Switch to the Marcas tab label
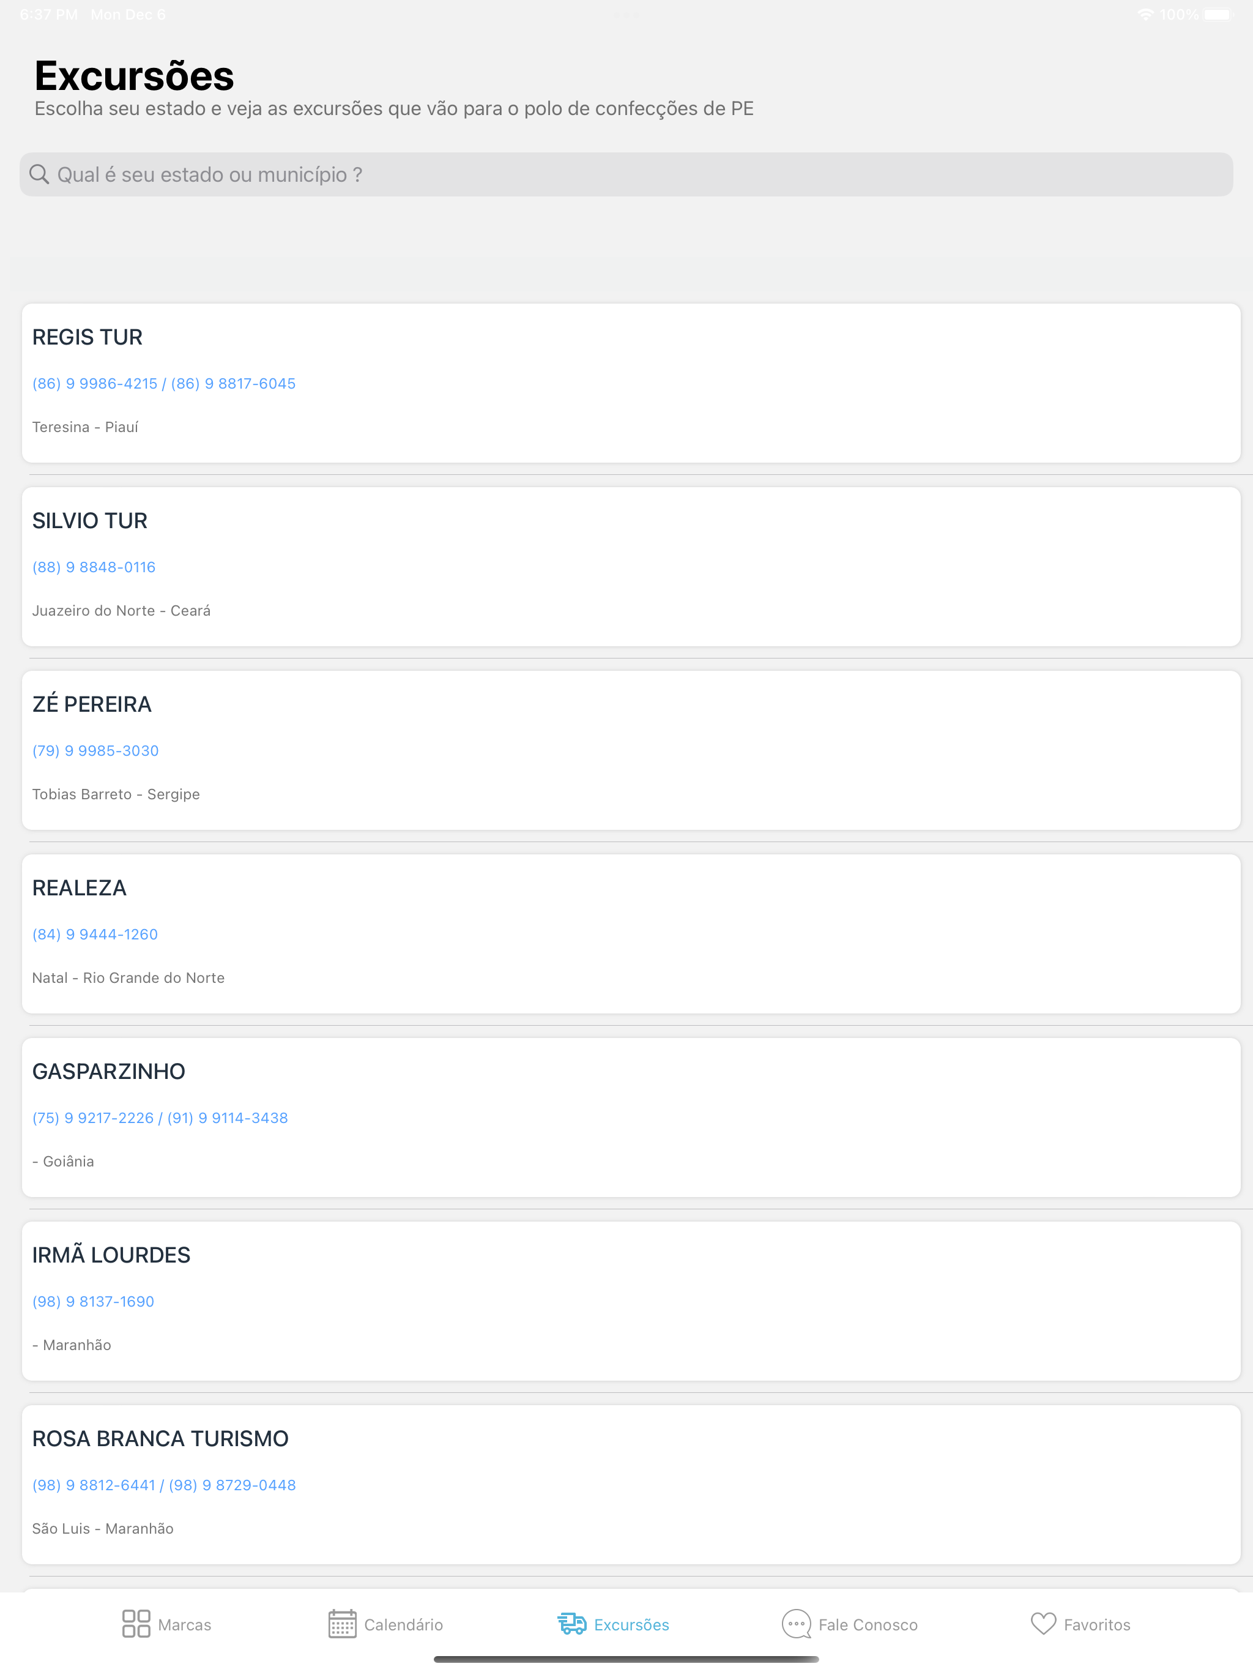Image resolution: width=1253 pixels, height=1672 pixels. 184,1624
